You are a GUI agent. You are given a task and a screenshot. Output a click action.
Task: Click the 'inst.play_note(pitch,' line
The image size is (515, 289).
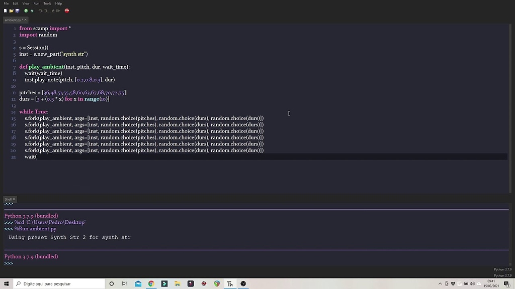[69, 80]
